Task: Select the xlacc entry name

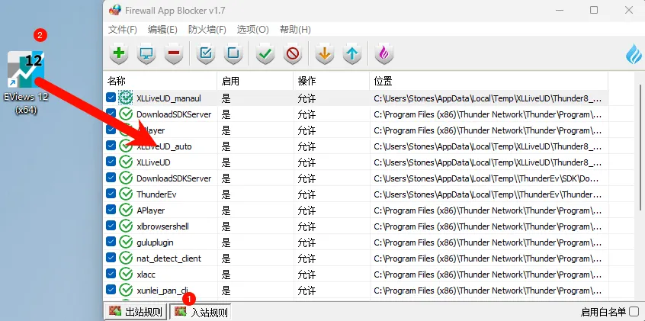Action: [x=146, y=274]
